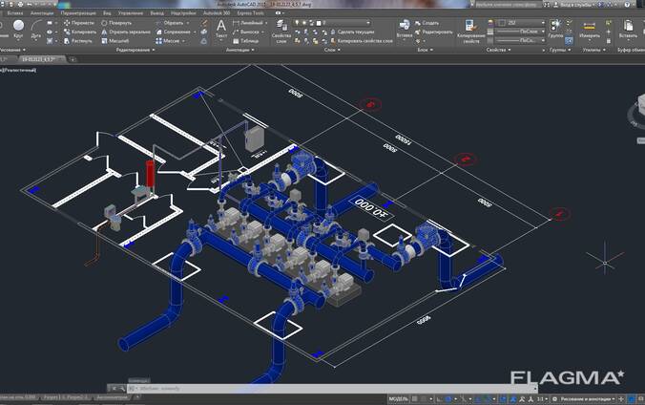Click the Повернуть (Rotate) tool
The height and width of the screenshot is (405, 645).
click(118, 22)
